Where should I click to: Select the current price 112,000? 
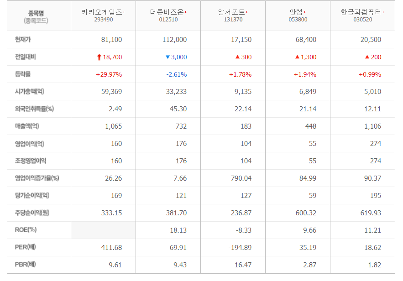click(x=174, y=40)
